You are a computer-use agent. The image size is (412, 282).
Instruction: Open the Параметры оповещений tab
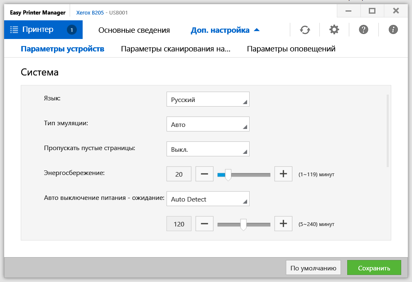click(x=291, y=49)
